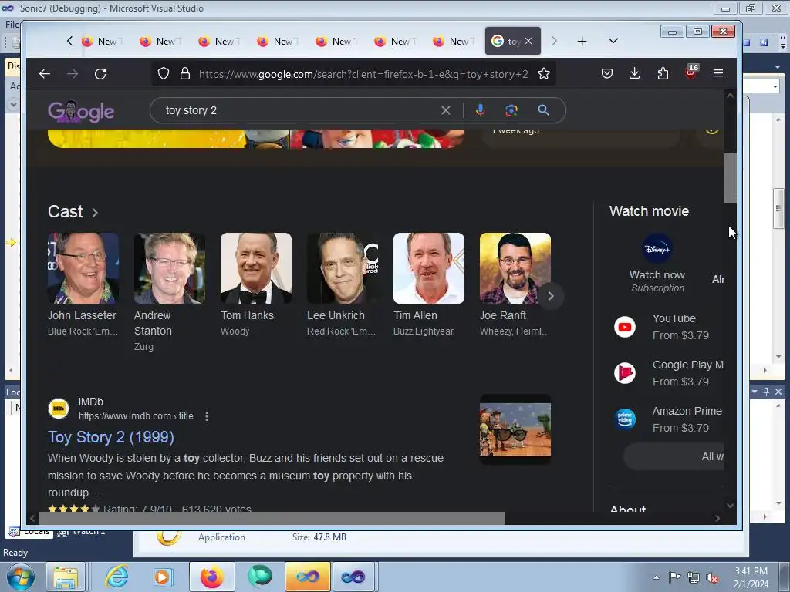Screen dimensions: 790x592
Task: Go back with Firefox back arrow
Action: (x=45, y=74)
